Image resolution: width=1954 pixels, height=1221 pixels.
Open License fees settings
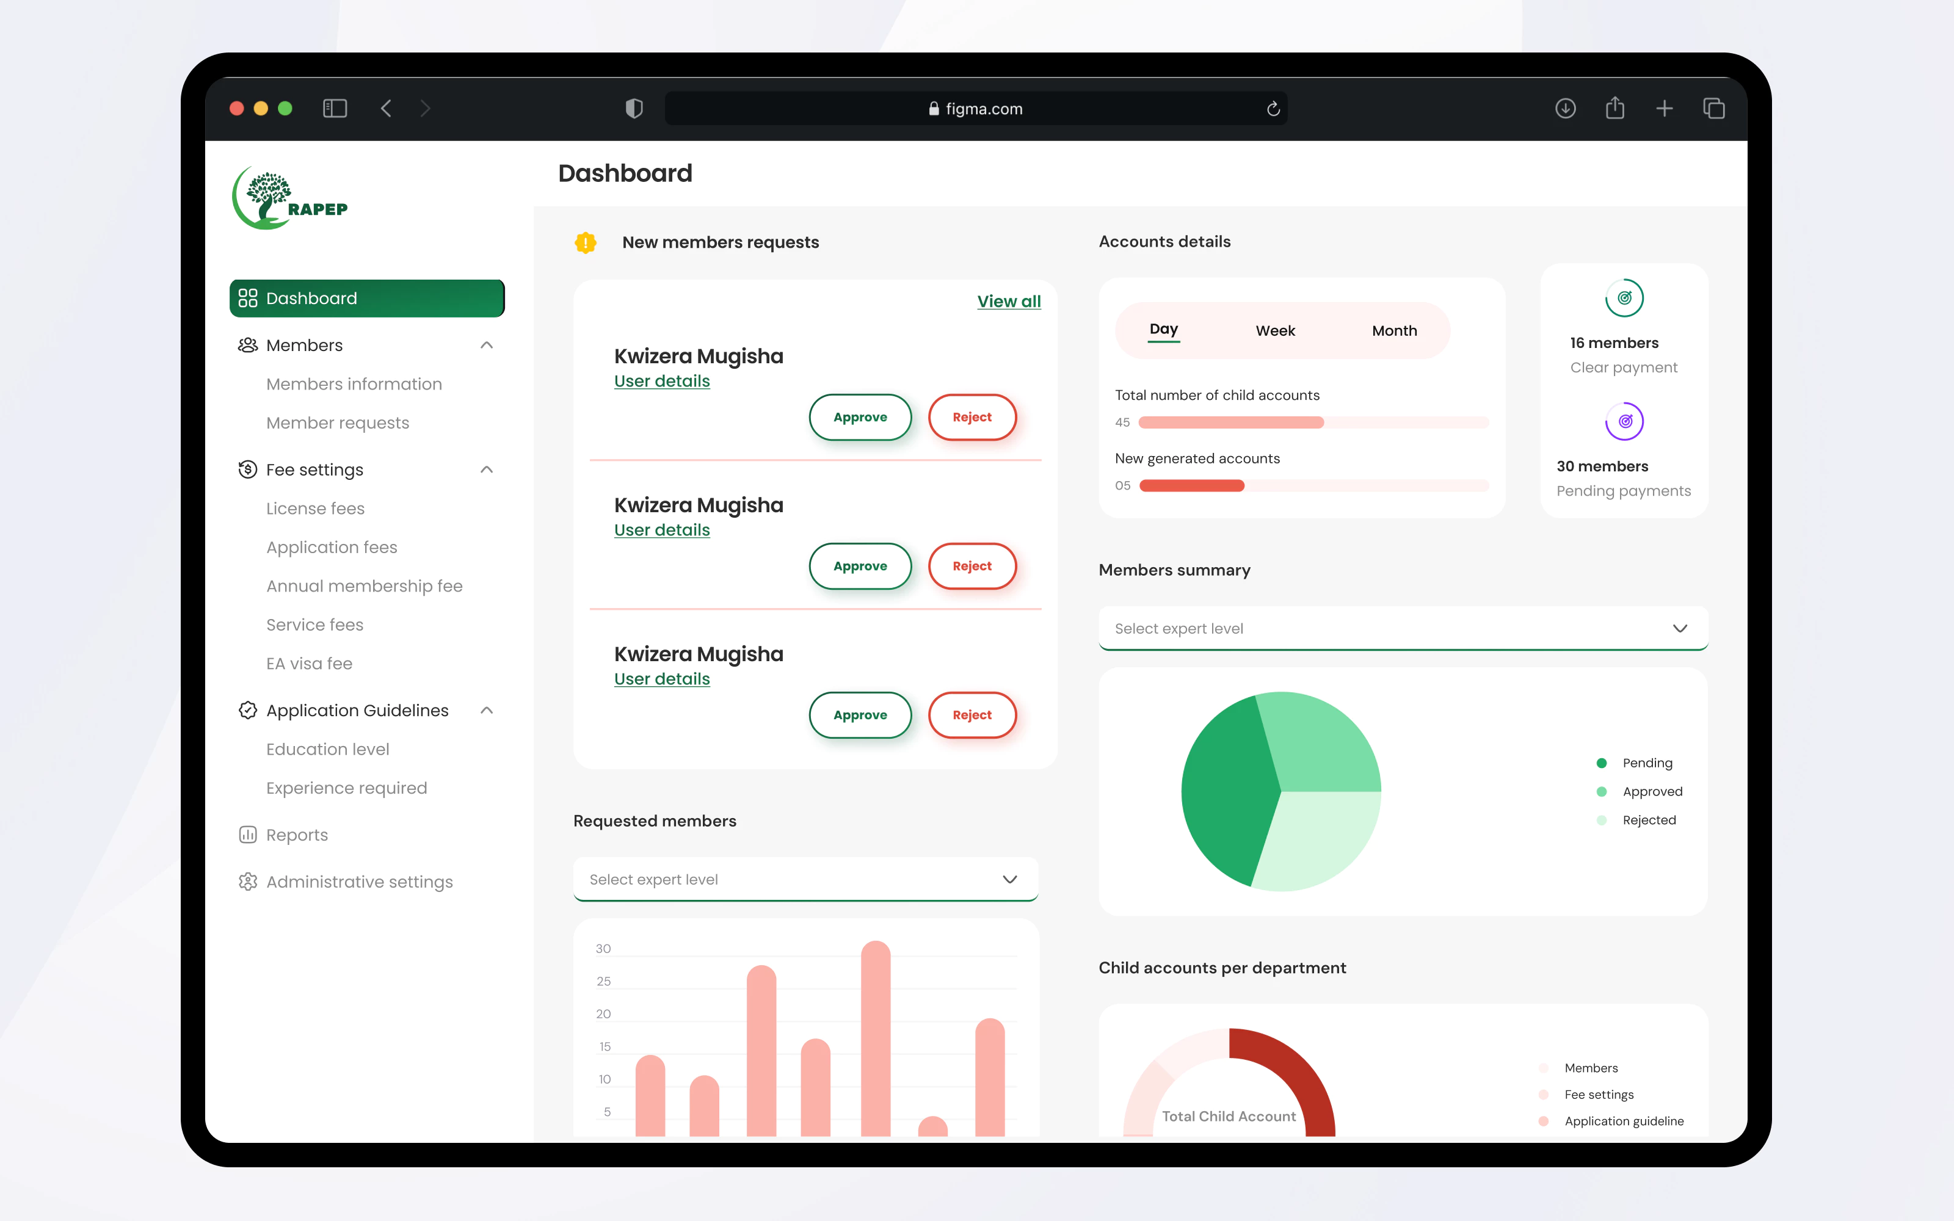tap(315, 508)
